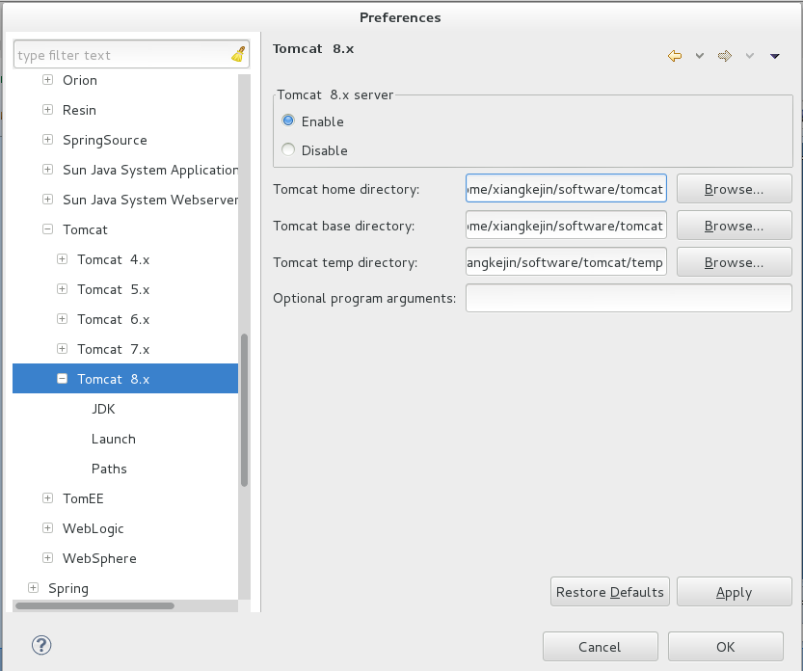The image size is (803, 671).
Task: Collapse the Tomcat 8.x tree node
Action: pos(62,379)
